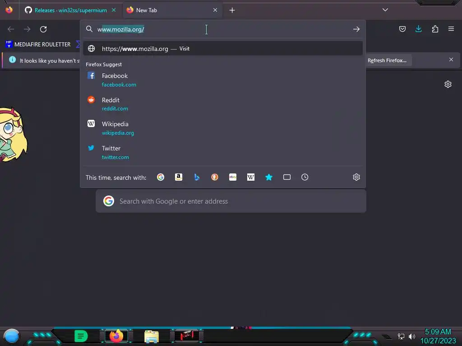Image resolution: width=462 pixels, height=346 pixels.
Task: Visit https://www.mozilla.org suggestion
Action: click(223, 49)
